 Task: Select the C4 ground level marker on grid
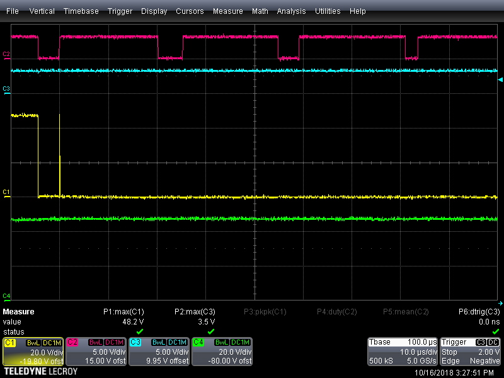(x=6, y=297)
